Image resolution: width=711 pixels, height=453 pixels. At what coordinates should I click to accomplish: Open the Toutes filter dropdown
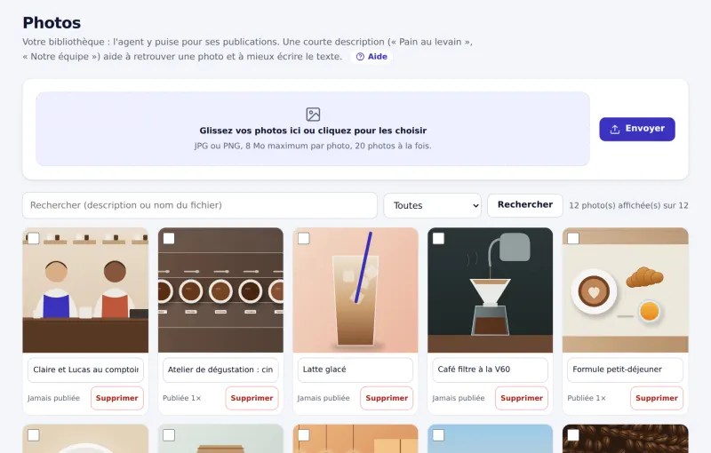[432, 206]
